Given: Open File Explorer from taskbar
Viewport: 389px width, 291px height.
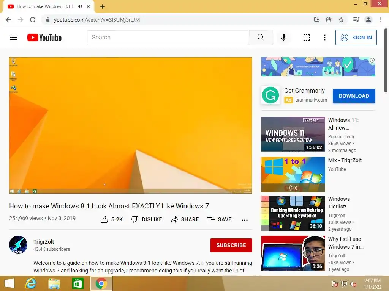Looking at the screenshot, I should tap(54, 283).
